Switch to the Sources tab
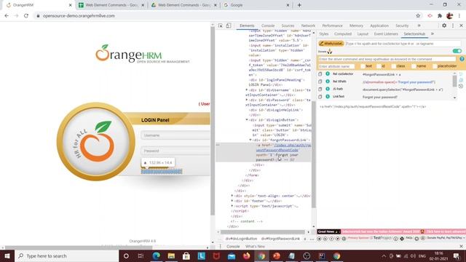Viewport: 466px width, 262px height. tap(288, 26)
